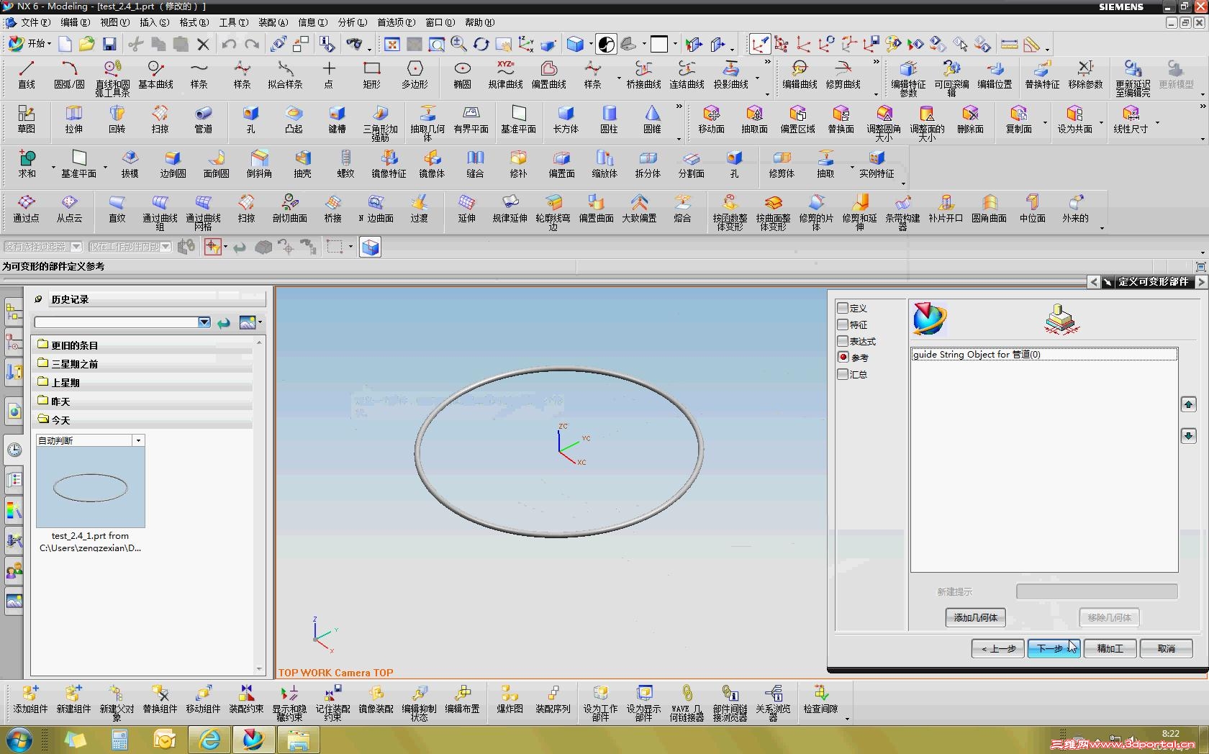This screenshot has width=1209, height=754.
Task: Check the 汇总 step checkbox
Action: [843, 373]
